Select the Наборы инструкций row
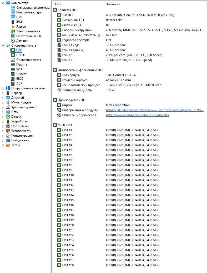The image size is (207, 273). tap(130, 30)
